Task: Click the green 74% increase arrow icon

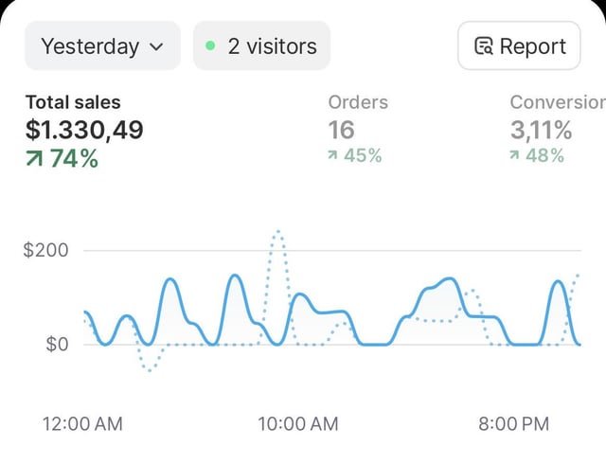Action: pos(35,159)
